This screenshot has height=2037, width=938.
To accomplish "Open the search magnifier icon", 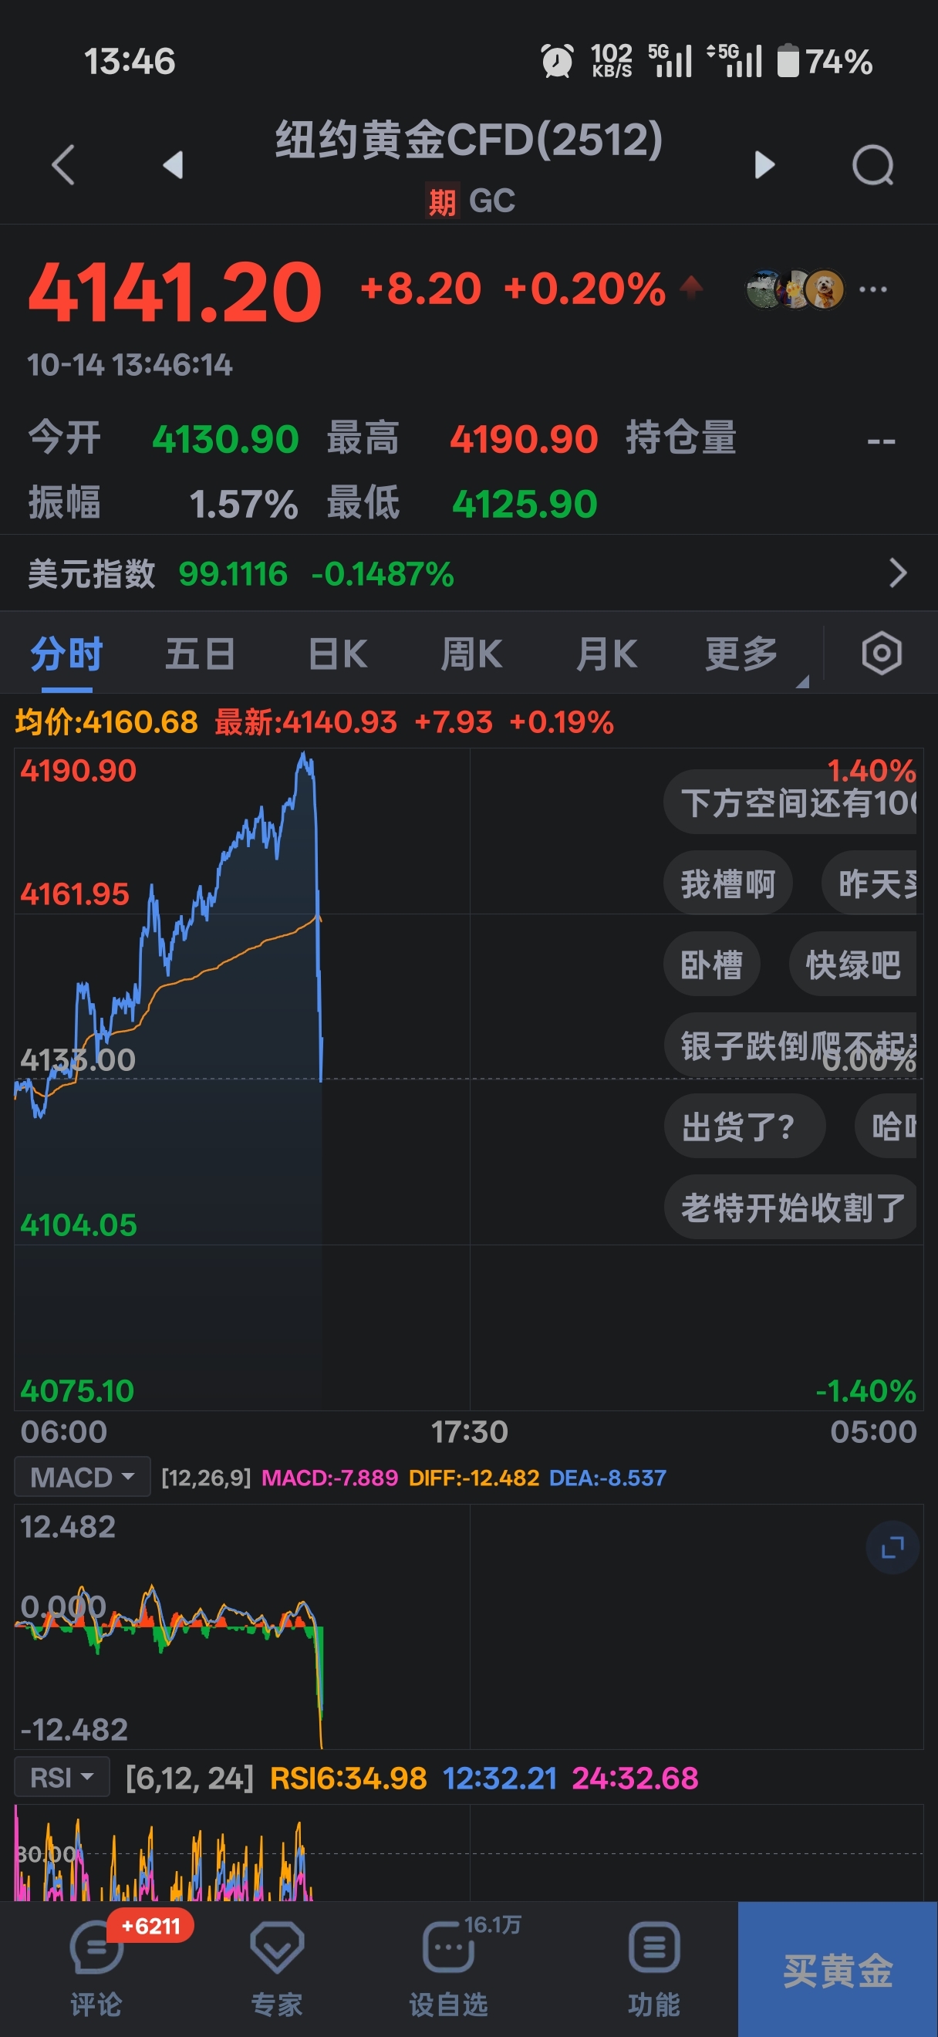I will (x=873, y=165).
